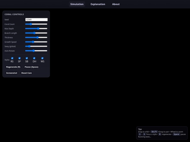The image size is (190, 142).
Task: Click the Pause (Space) button
Action: click(32, 67)
